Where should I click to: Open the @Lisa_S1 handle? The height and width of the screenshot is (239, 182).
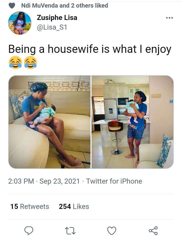tap(52, 27)
